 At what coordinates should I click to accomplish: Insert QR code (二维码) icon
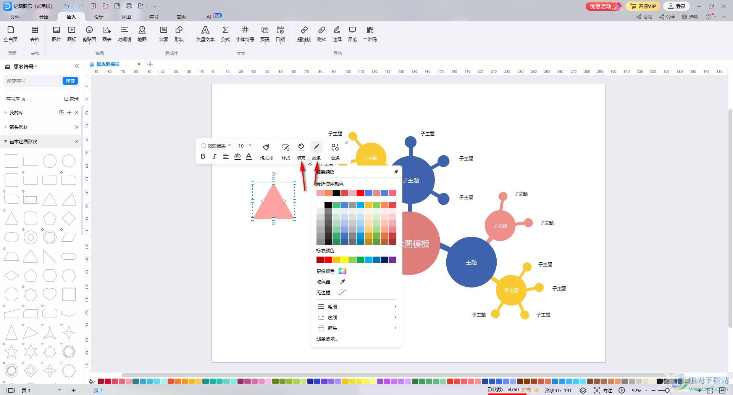click(x=370, y=34)
